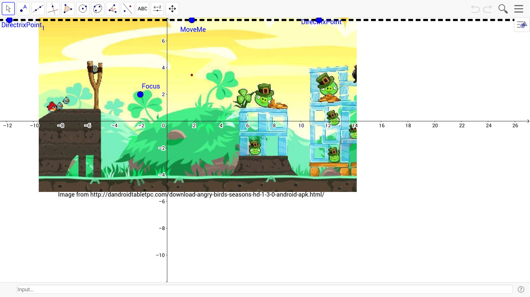This screenshot has width=530, height=297.
Task: Select the Polygon tool
Action: (x=68, y=9)
